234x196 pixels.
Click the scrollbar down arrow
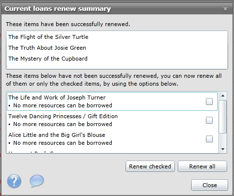(223, 149)
